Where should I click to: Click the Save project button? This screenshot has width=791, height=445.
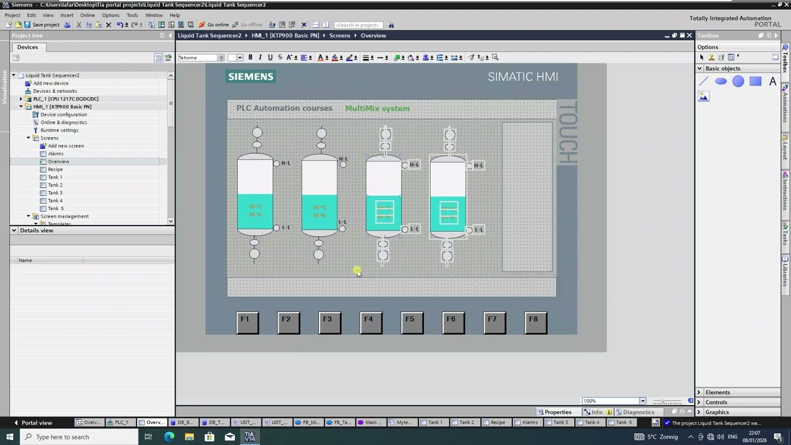pyautogui.click(x=41, y=25)
